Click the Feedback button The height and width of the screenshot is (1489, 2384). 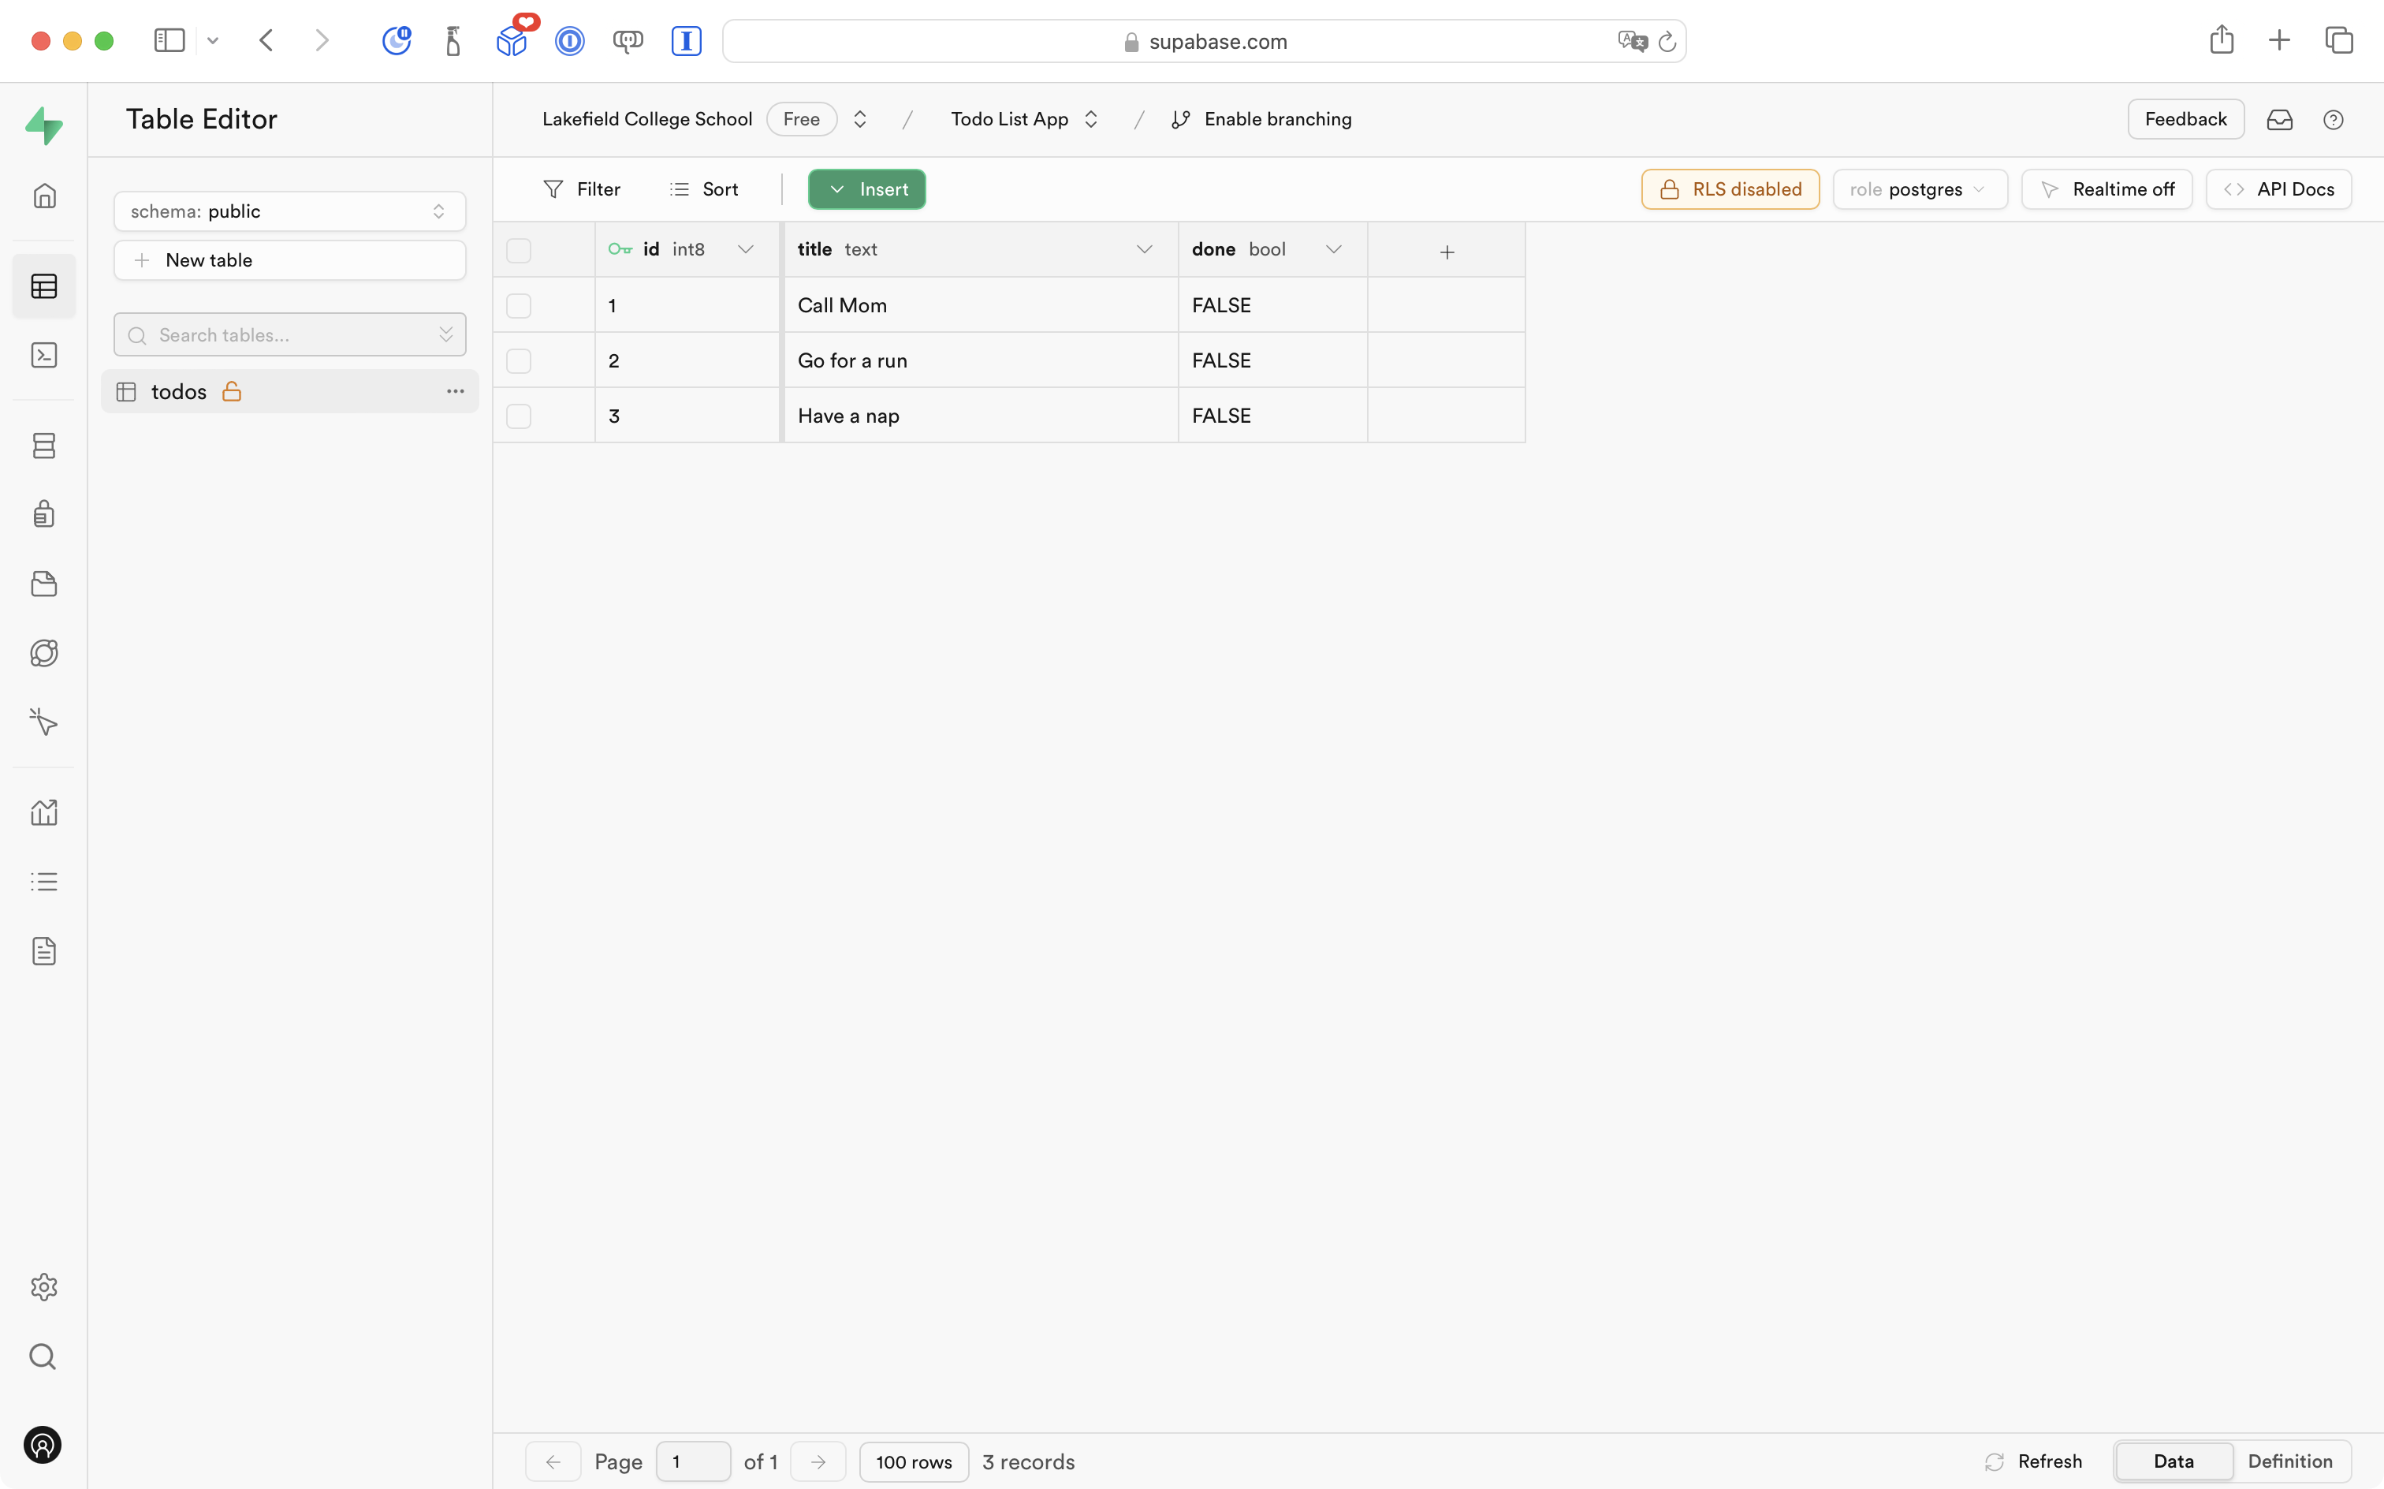coord(2185,119)
